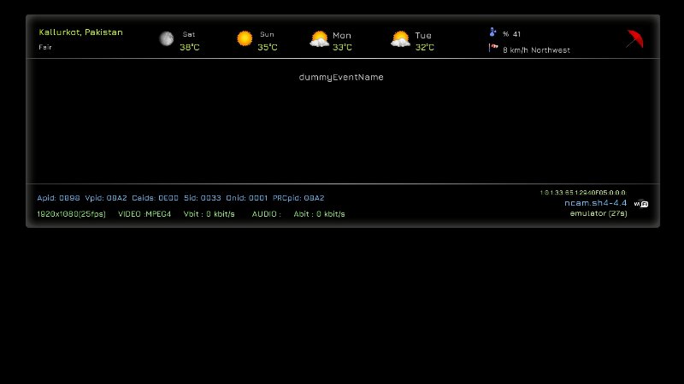Click the 8 km/h Northwest wind text

click(537, 50)
